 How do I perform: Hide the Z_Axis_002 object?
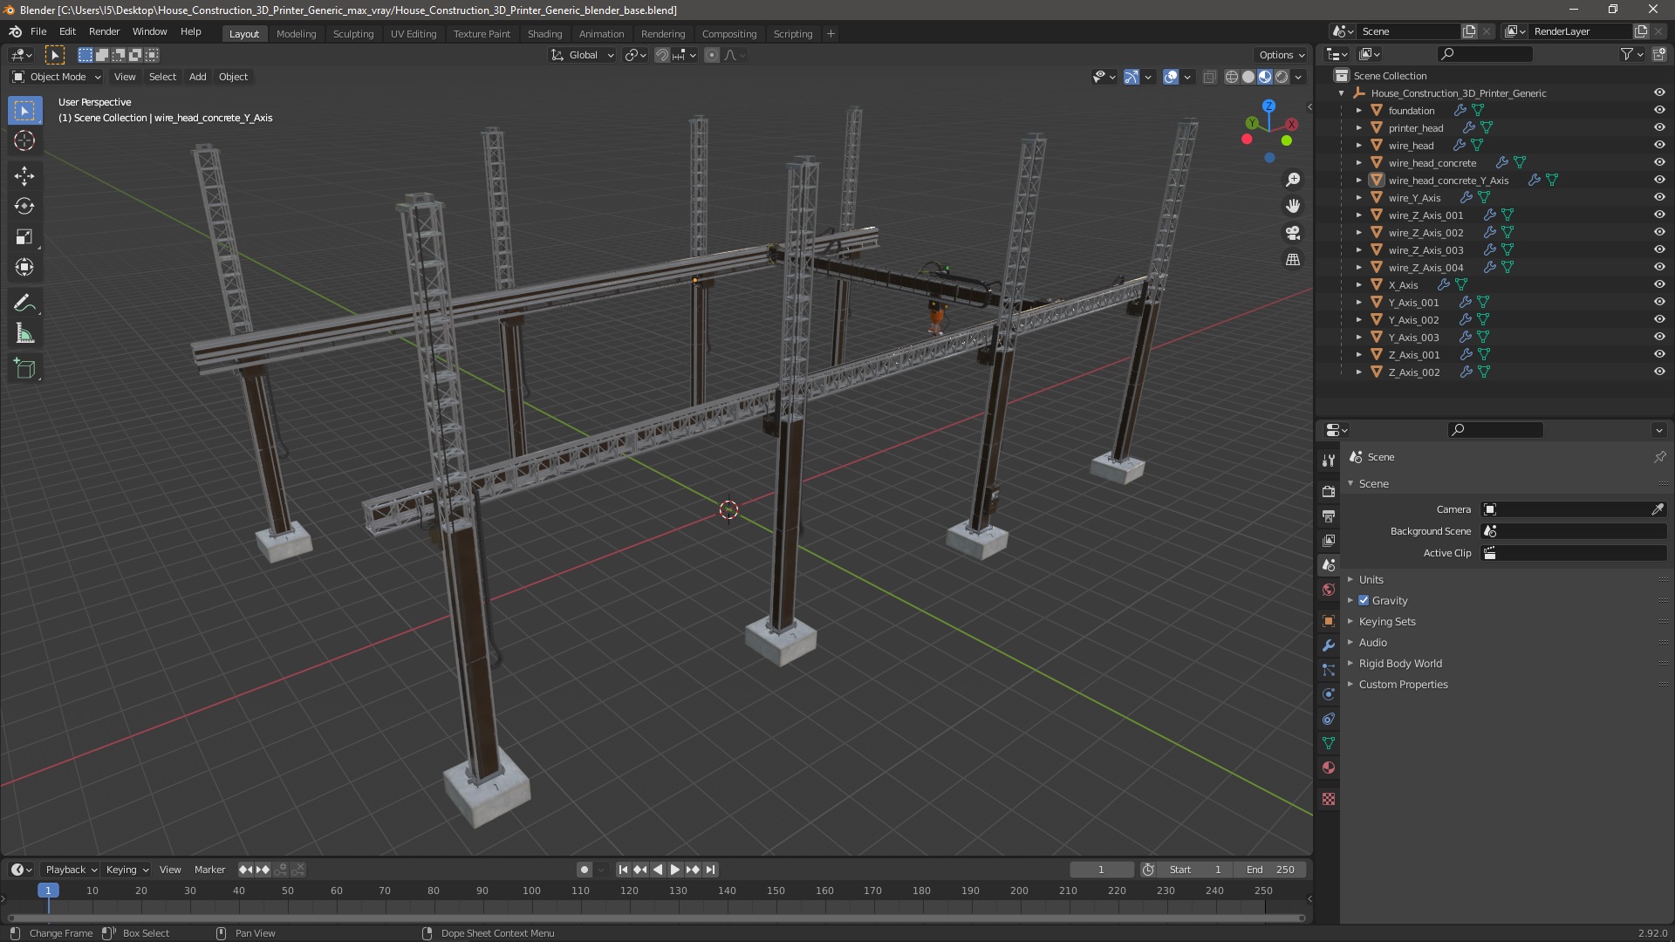(1659, 372)
